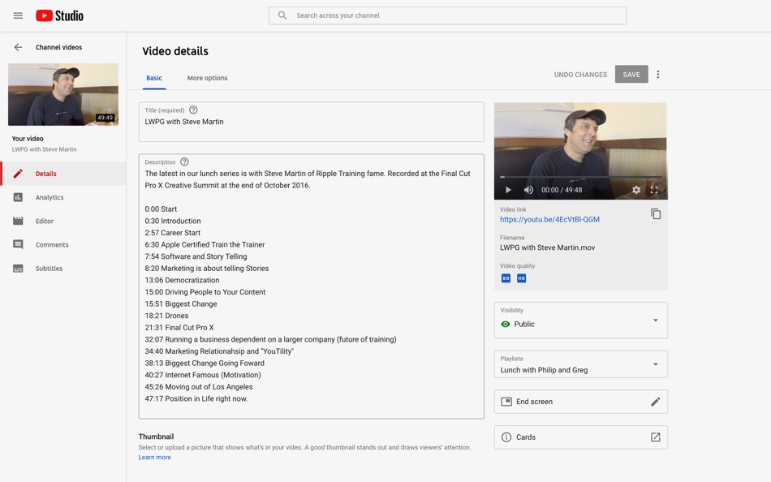The image size is (771, 482).
Task: Enter fullscreen in video preview
Action: [654, 190]
